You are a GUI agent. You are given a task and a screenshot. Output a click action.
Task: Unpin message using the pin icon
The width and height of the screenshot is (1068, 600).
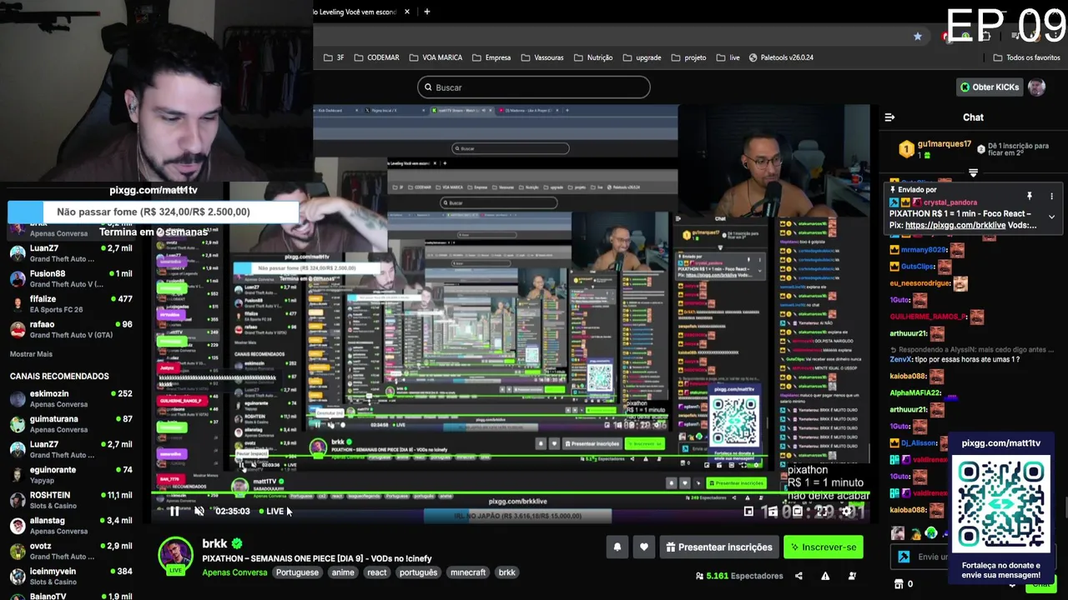click(1030, 196)
